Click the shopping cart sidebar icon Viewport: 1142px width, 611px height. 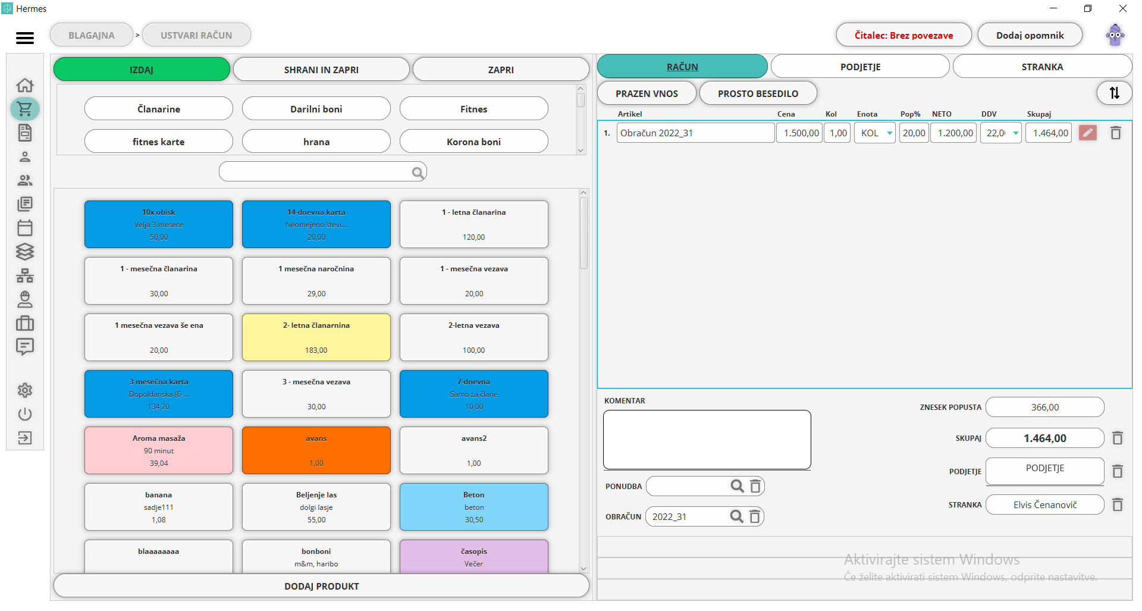[x=25, y=109]
